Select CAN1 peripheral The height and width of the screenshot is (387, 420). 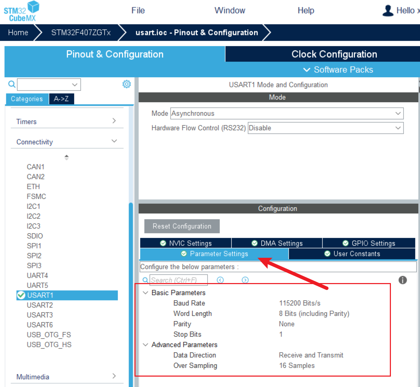pyautogui.click(x=36, y=167)
